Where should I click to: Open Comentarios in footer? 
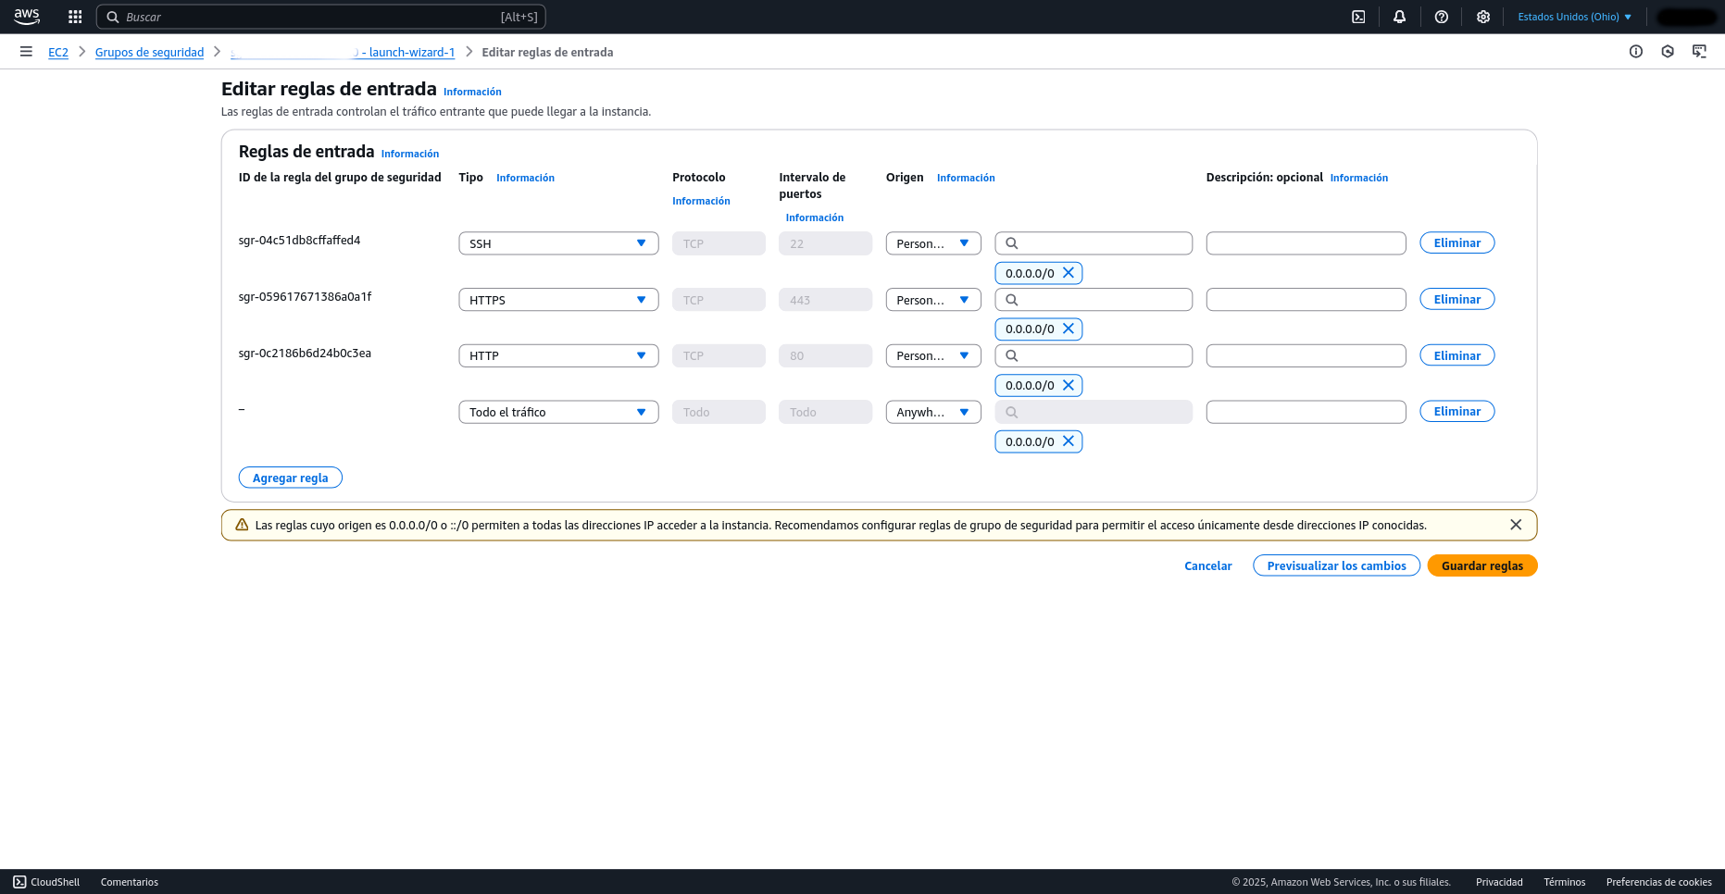pyautogui.click(x=130, y=882)
